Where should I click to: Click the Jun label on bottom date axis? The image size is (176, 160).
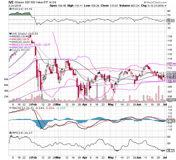139,157
